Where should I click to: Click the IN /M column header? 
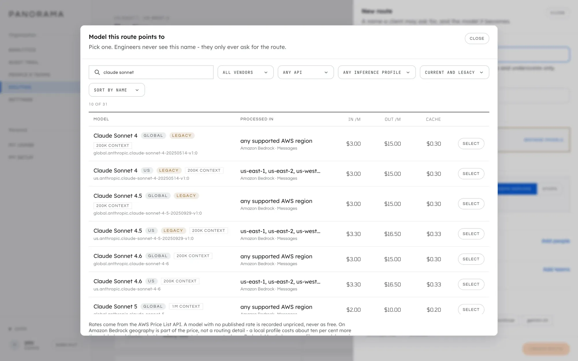click(x=354, y=119)
